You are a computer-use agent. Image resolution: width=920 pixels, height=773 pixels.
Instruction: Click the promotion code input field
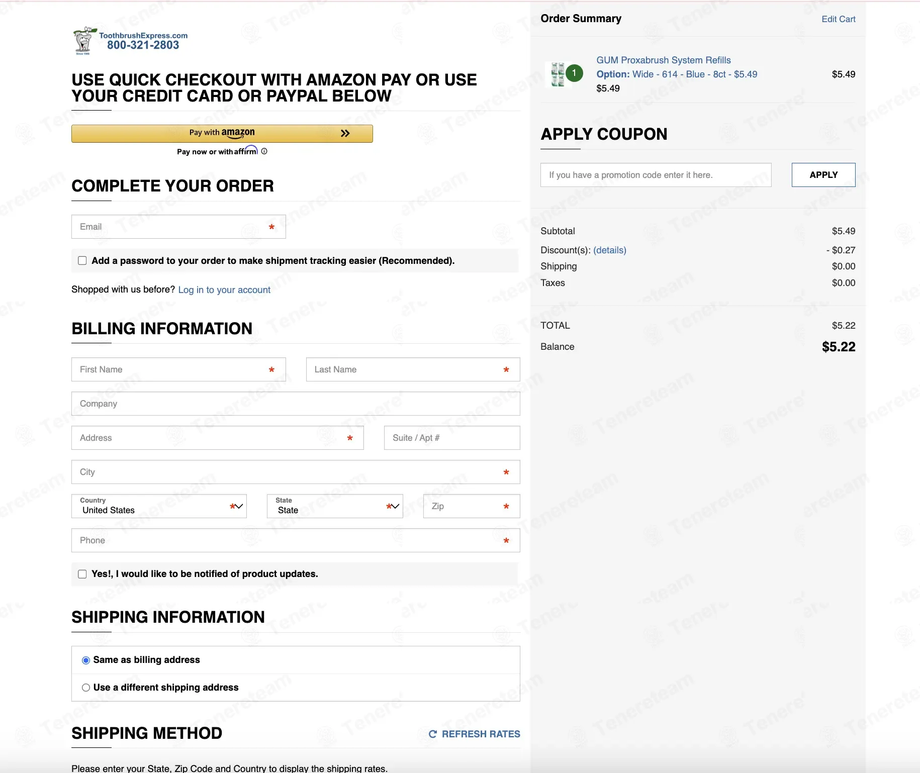click(656, 175)
